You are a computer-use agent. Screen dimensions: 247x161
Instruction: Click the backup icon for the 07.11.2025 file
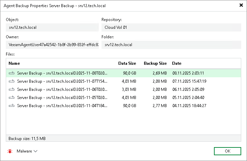(x=12, y=81)
